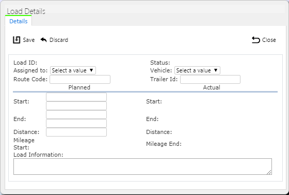The height and width of the screenshot is (195, 289).
Task: Click the Route Code label
Action: [x=30, y=79]
